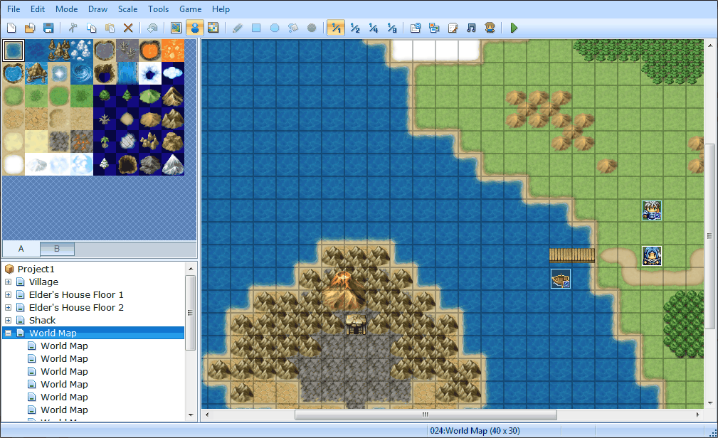Image resolution: width=718 pixels, height=438 pixels.
Task: Open the Scale menu
Action: coord(128,9)
